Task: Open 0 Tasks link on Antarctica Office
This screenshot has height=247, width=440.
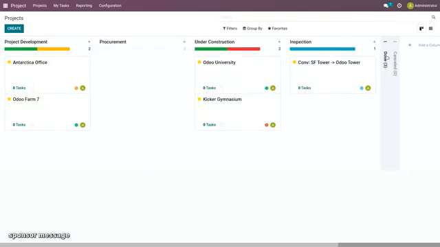Action: [x=19, y=88]
